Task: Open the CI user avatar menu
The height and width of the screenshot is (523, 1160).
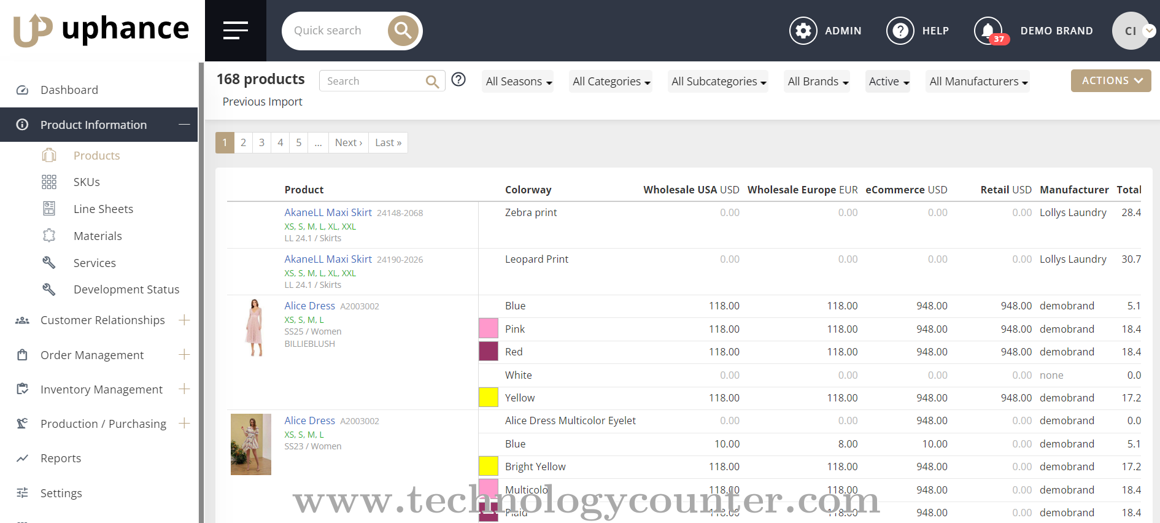Action: click(x=1132, y=30)
